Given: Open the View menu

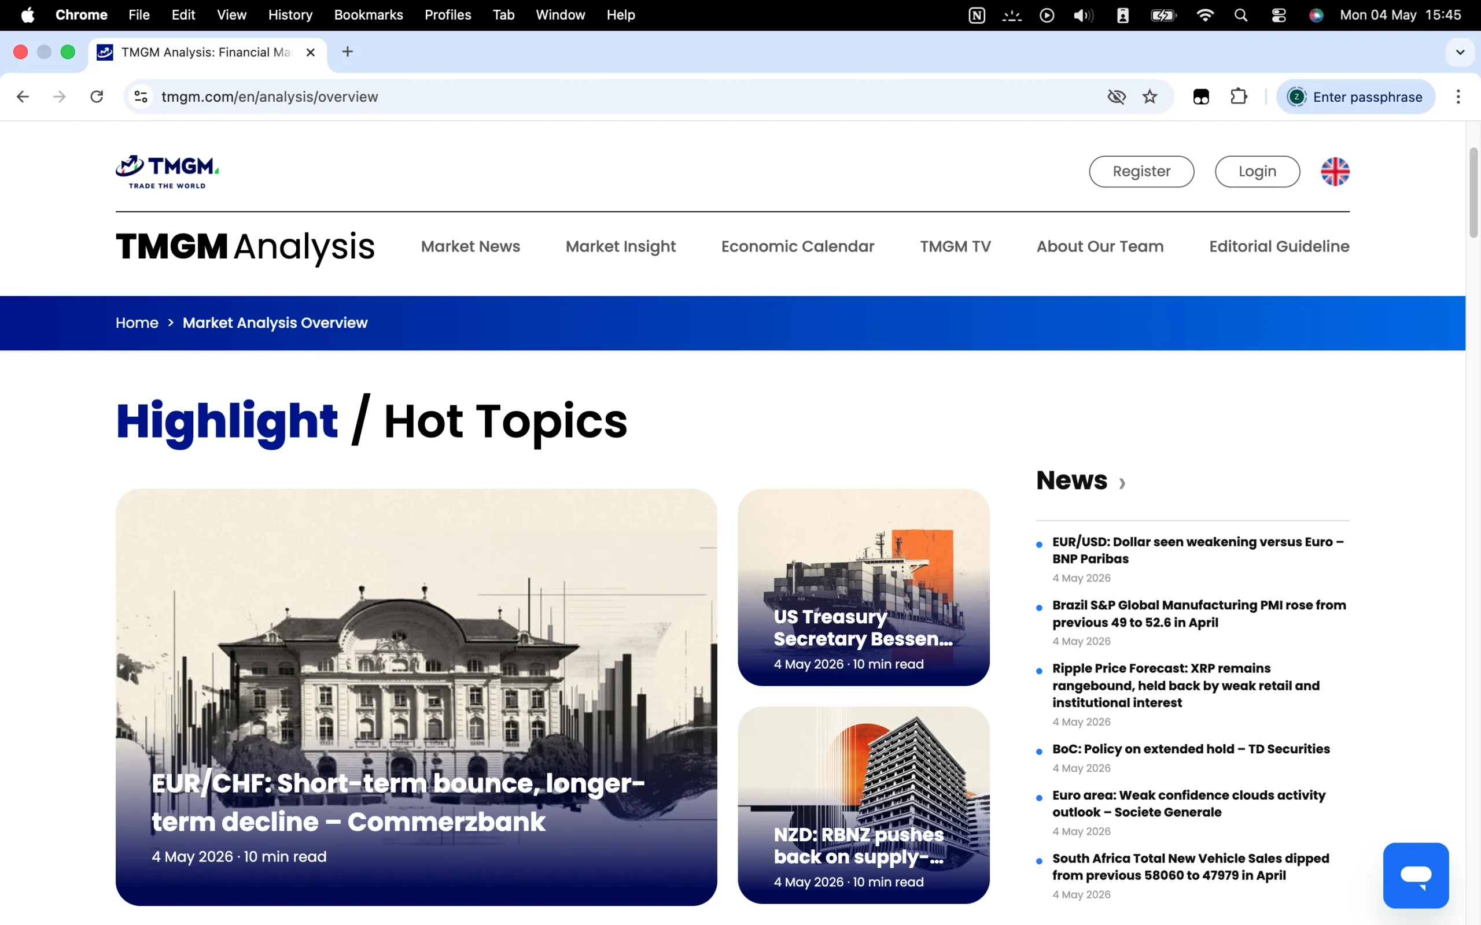Looking at the screenshot, I should (231, 15).
